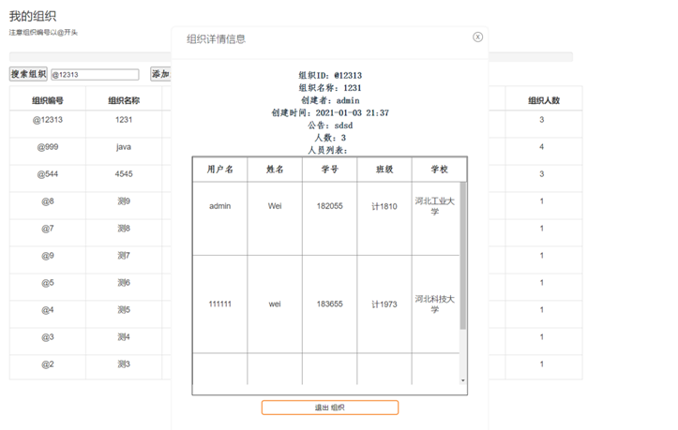Viewport: 678px width, 430px height.
Task: Click the 创建时间 2021-01-03 21:37 line
Action: tap(330, 112)
